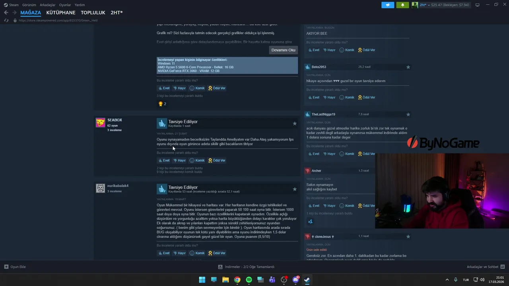Open Spotify from the taskbar

[x=249, y=280]
